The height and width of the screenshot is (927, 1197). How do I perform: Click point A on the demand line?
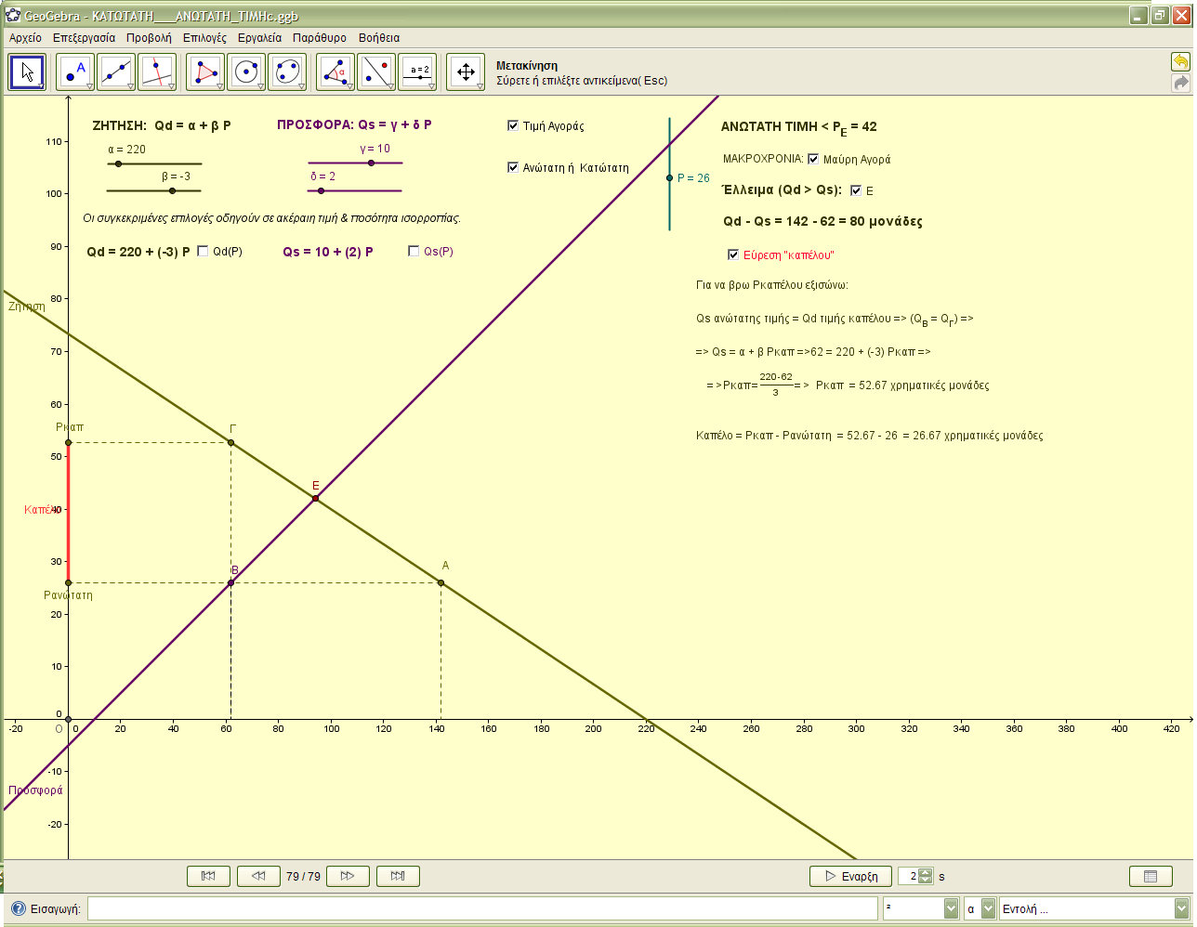441,582
